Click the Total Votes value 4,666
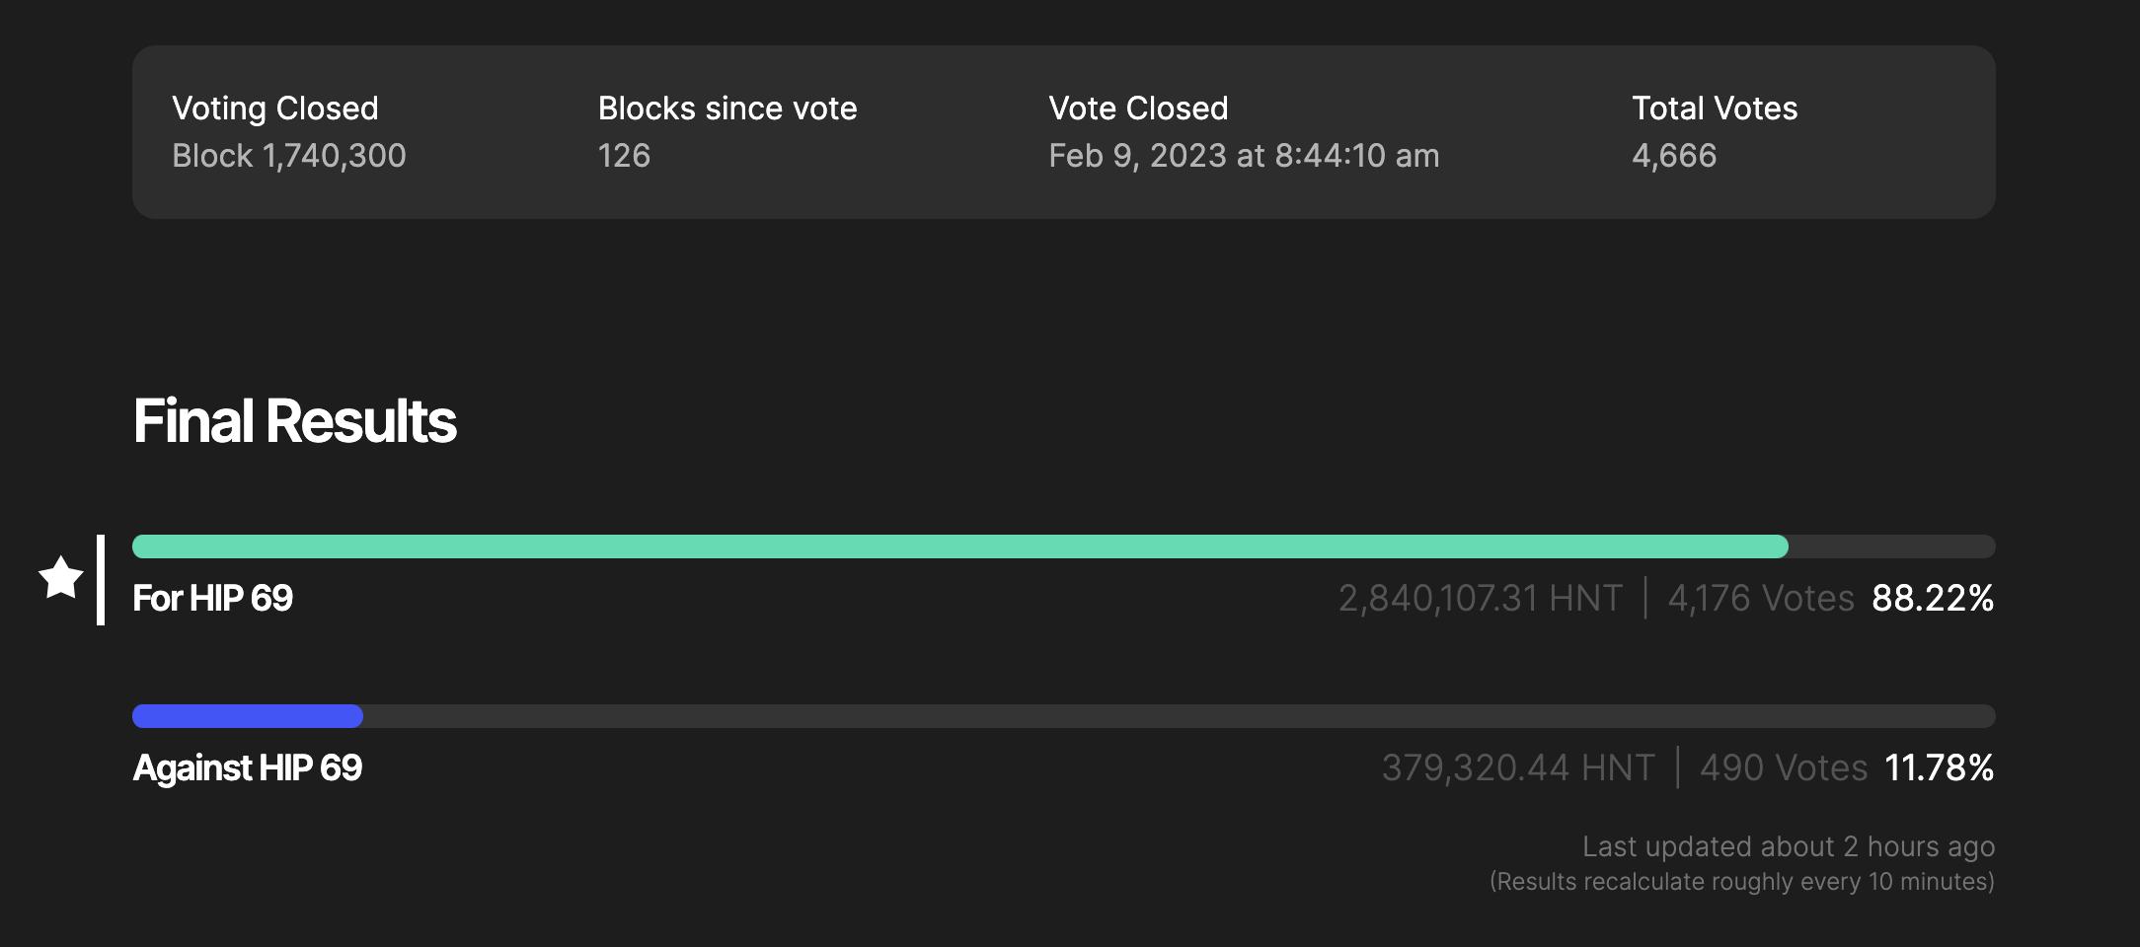The width and height of the screenshot is (2140, 947). click(1674, 156)
